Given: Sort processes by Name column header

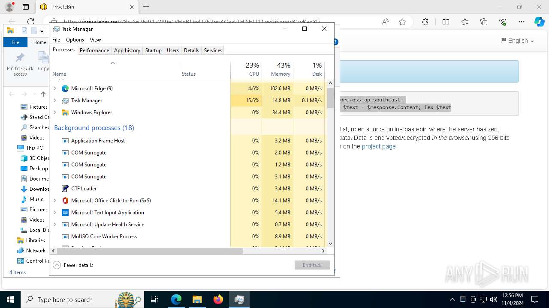Looking at the screenshot, I should pos(115,69).
